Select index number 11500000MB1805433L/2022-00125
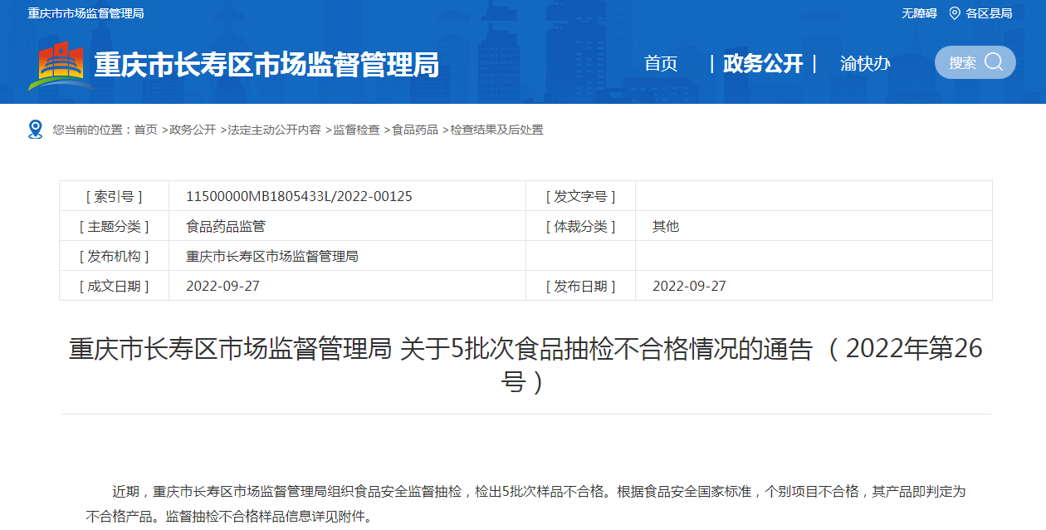1046x530 pixels. point(299,196)
